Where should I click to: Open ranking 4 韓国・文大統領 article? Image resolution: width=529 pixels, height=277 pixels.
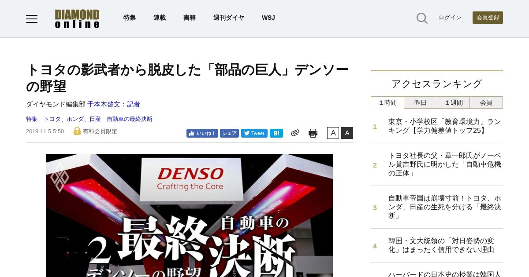point(441,245)
